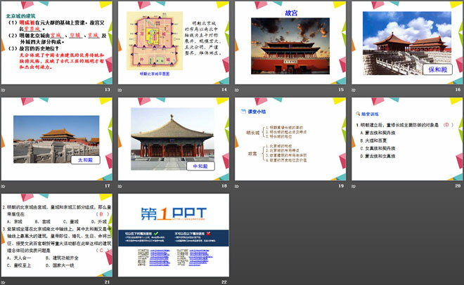Select slide 22 thumbnail with 第1PPT logo
Screen dimensions: 464x285
(x=174, y=235)
